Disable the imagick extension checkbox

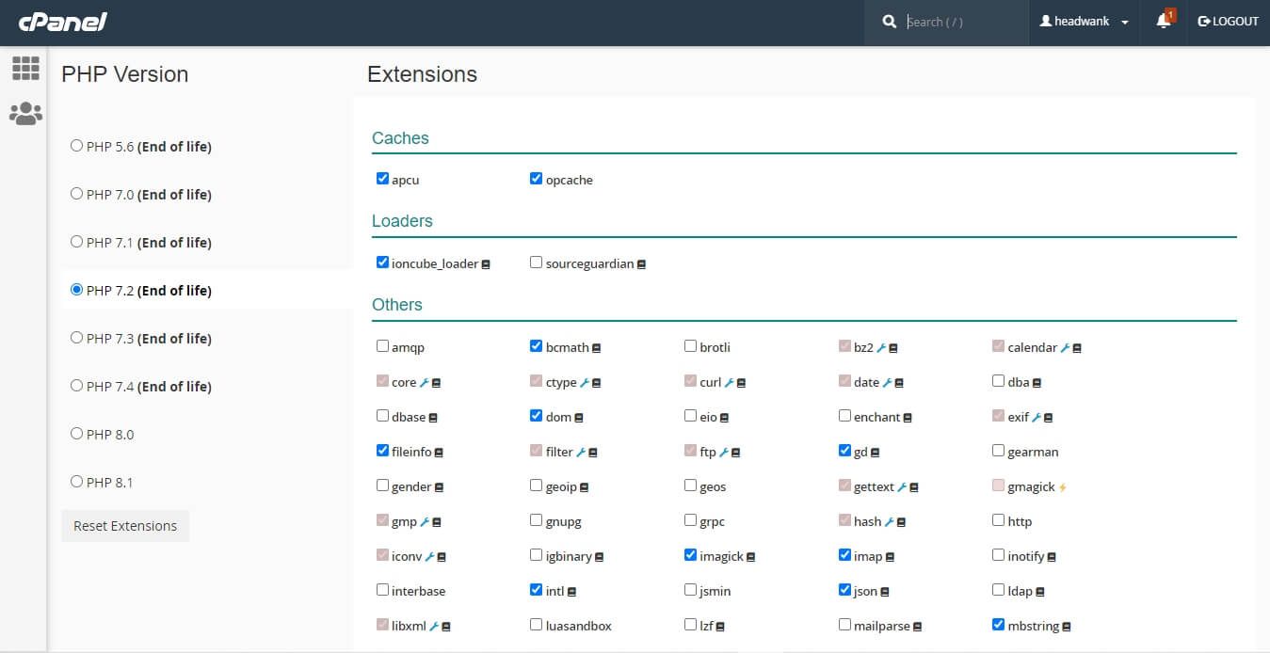[x=691, y=555]
